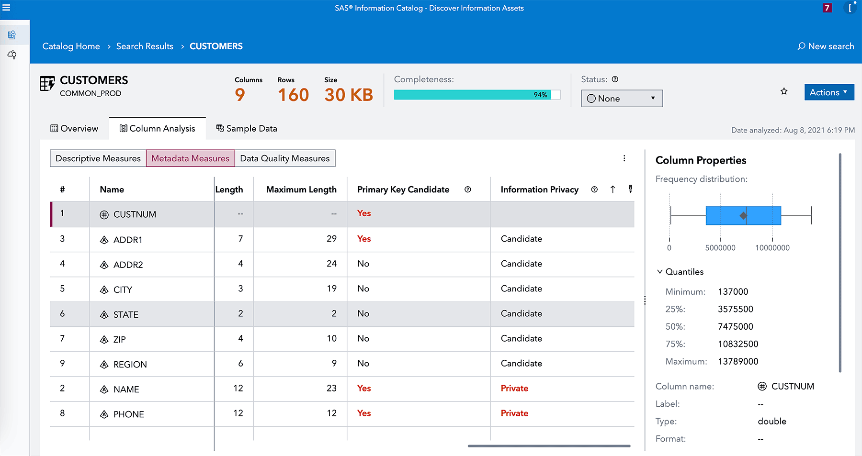Click the panel splitter handle dots
The image size is (862, 456).
(645, 300)
